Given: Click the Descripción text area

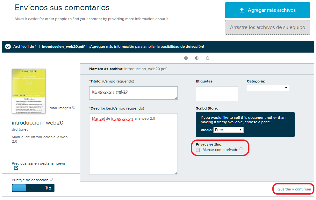Looking at the screenshot, I should (133, 143).
